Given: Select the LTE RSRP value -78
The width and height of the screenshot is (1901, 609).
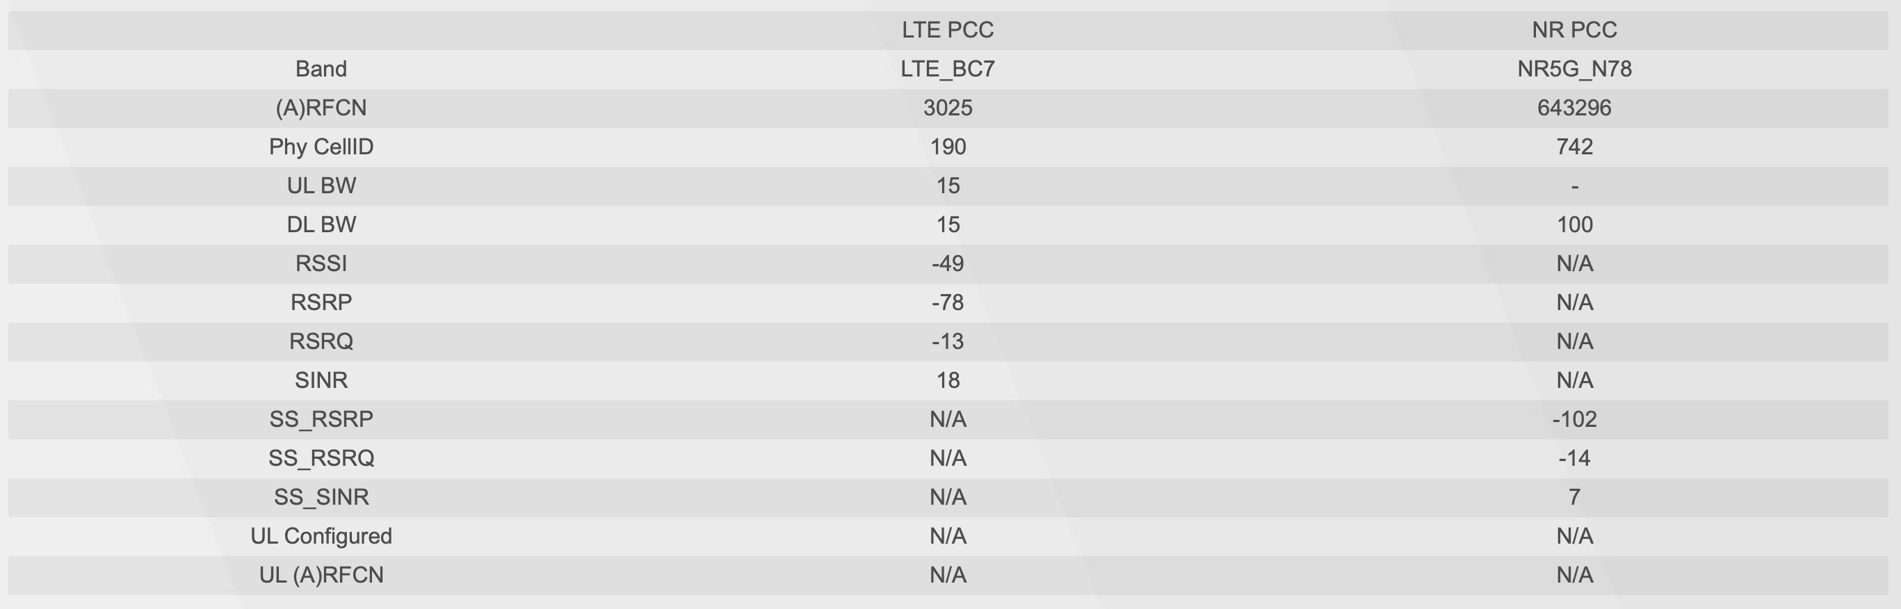Looking at the screenshot, I should pos(948,302).
